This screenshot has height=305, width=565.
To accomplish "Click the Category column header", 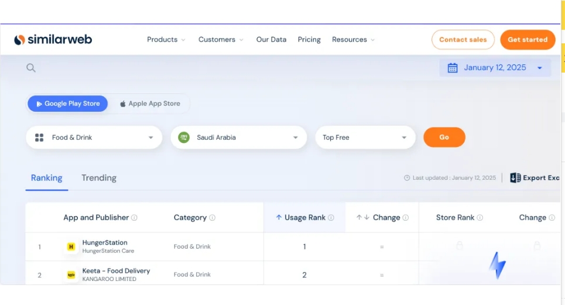I will pos(190,218).
